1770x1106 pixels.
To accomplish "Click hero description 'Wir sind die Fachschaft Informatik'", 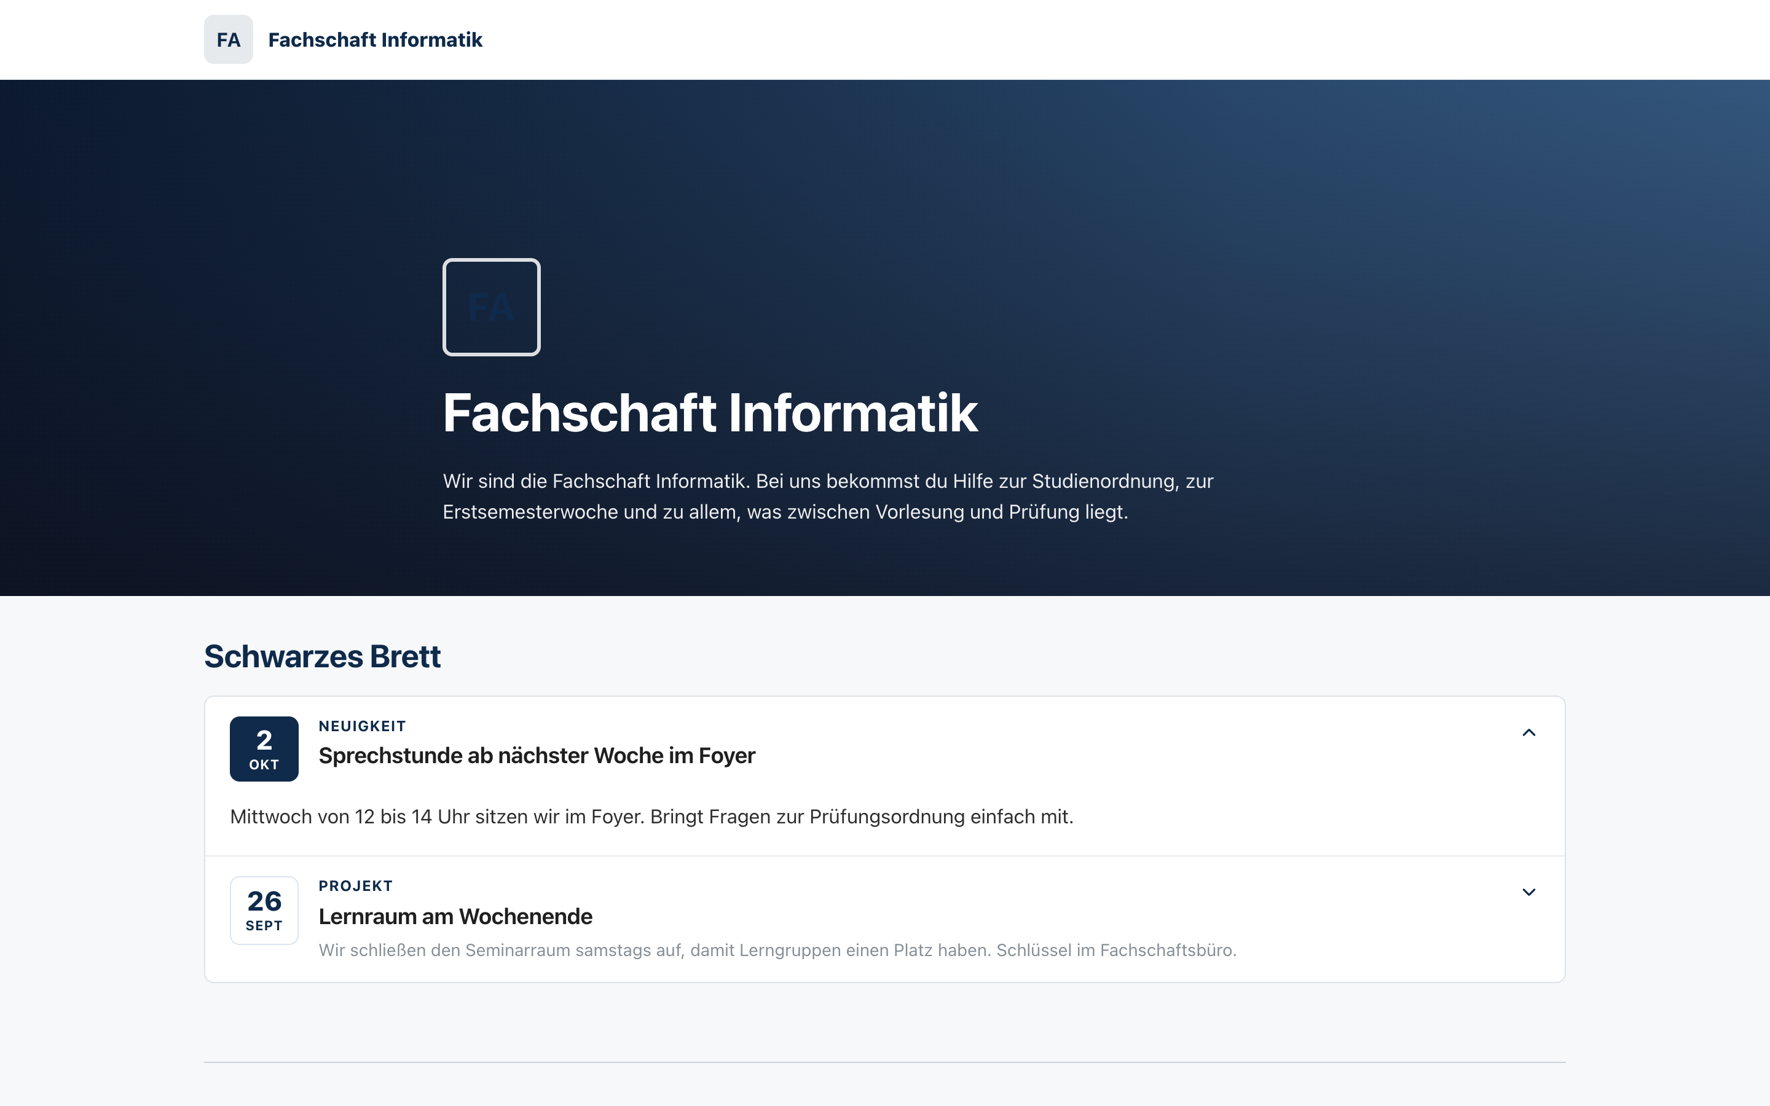I will click(596, 481).
